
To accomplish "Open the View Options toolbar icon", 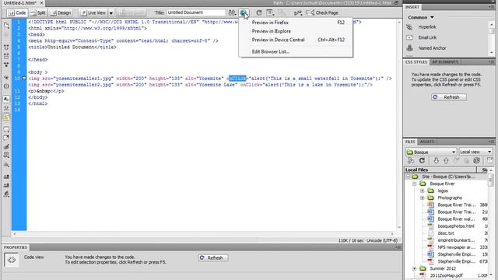I will tap(270, 12).
